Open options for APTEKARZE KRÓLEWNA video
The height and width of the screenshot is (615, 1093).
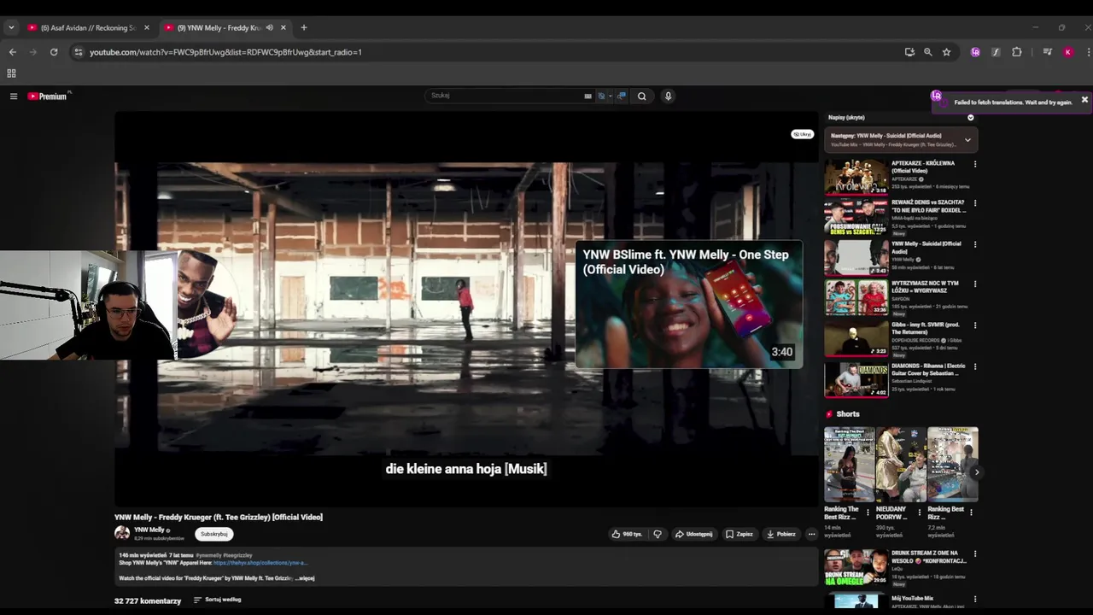point(974,164)
